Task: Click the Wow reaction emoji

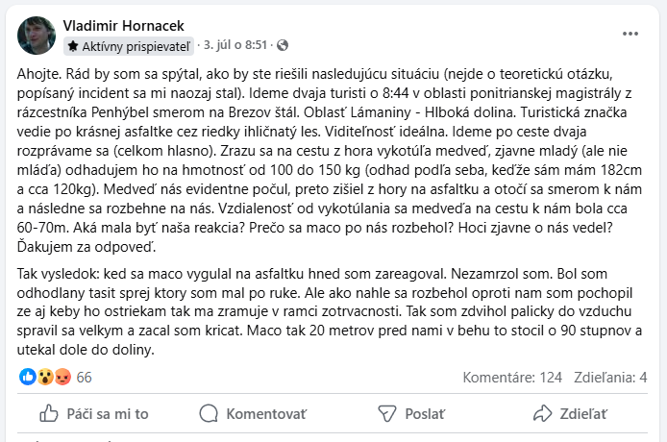Action: click(43, 377)
